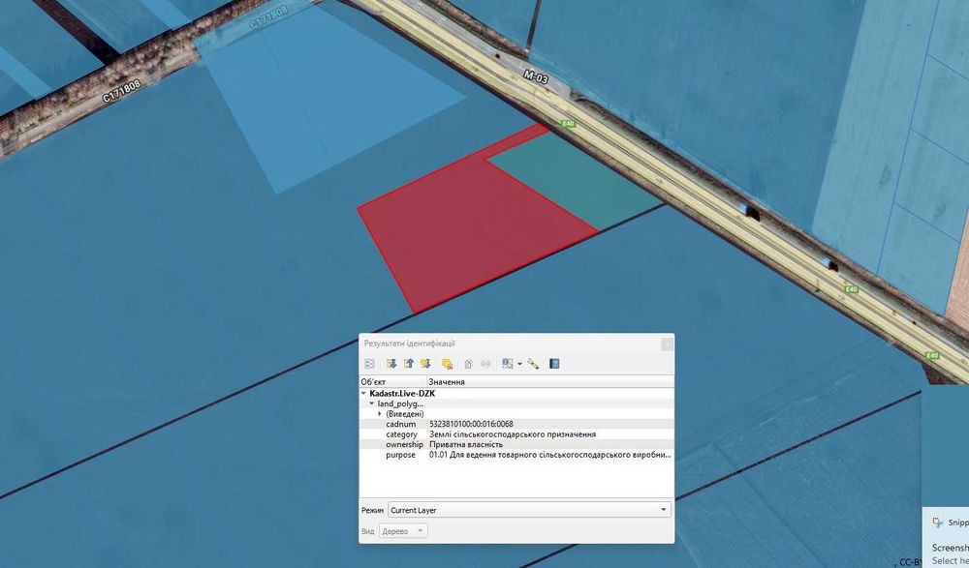Select the cadnum value 5323810100:00:016:0068
The image size is (969, 568).
(x=471, y=424)
